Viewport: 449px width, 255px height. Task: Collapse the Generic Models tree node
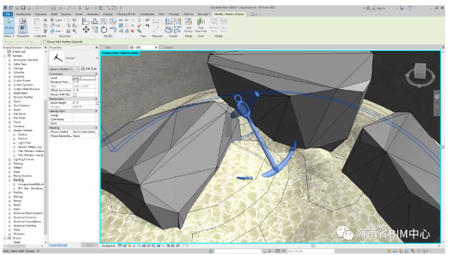pyautogui.click(x=9, y=130)
